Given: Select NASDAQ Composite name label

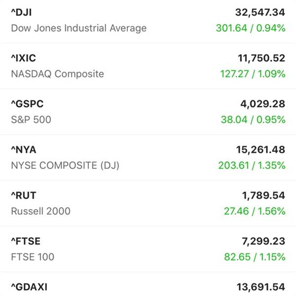Looking at the screenshot, I should 58,74.
